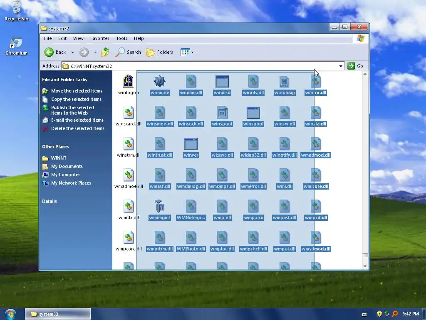This screenshot has height=320, width=426.
Task: Expand the Details section
Action: 50,201
